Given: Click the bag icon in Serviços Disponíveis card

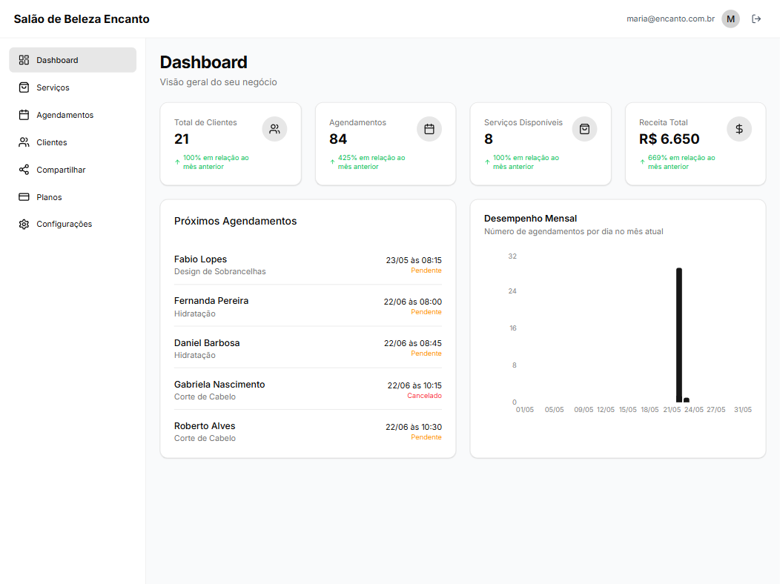Looking at the screenshot, I should coord(584,129).
